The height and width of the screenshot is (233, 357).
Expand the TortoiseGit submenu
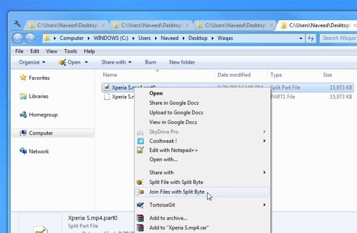(202, 205)
